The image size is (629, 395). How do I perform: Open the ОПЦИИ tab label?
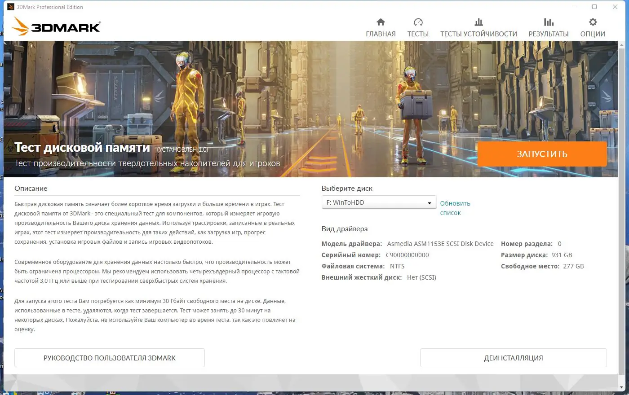(593, 34)
